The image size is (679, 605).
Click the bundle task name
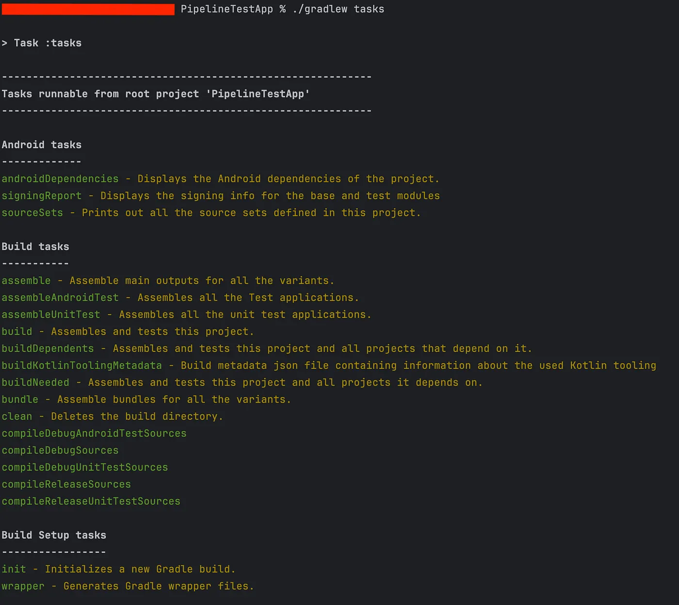click(20, 399)
